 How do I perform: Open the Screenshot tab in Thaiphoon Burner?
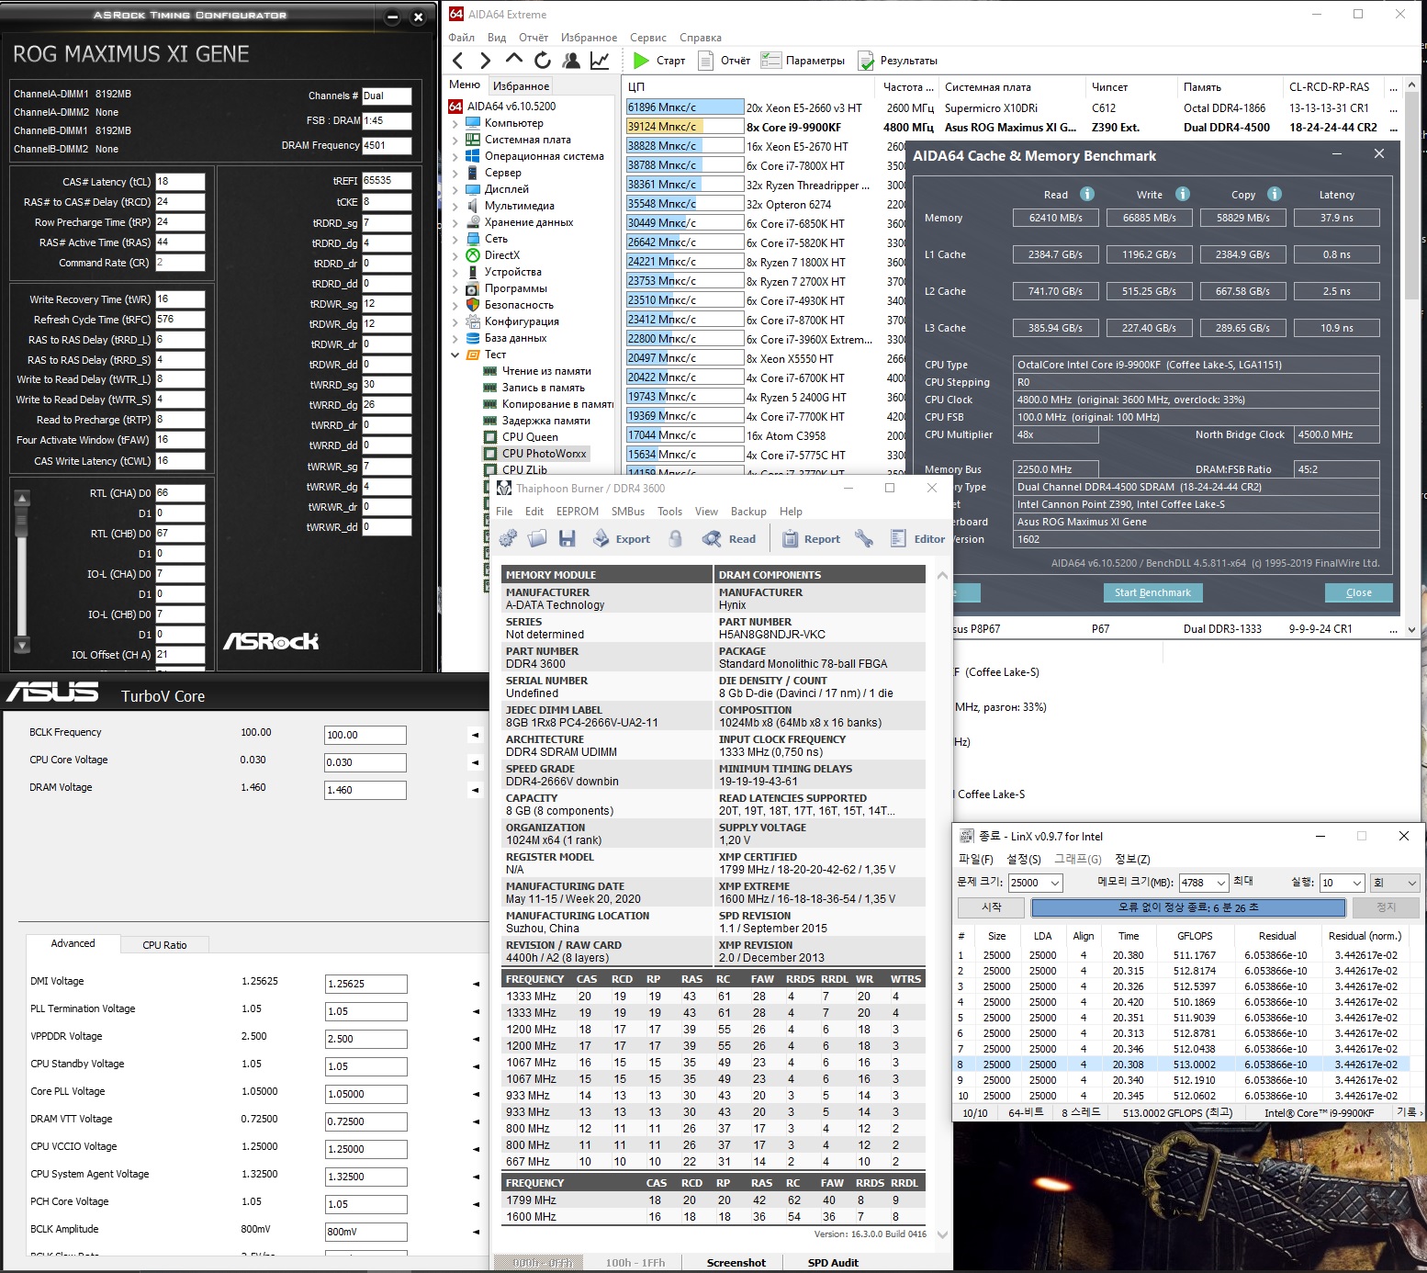point(736,1263)
